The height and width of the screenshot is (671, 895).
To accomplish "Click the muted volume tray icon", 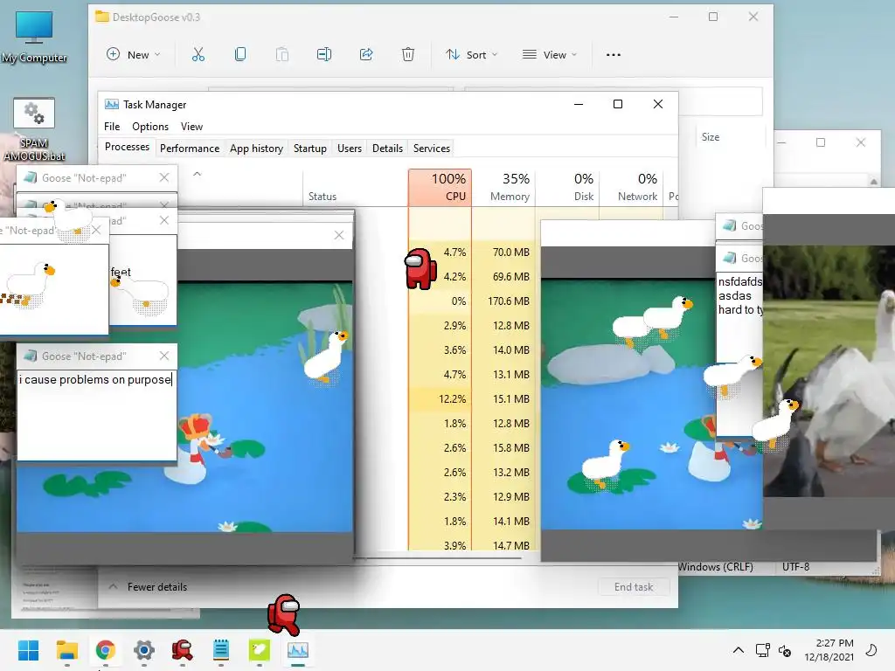I will pos(785,650).
